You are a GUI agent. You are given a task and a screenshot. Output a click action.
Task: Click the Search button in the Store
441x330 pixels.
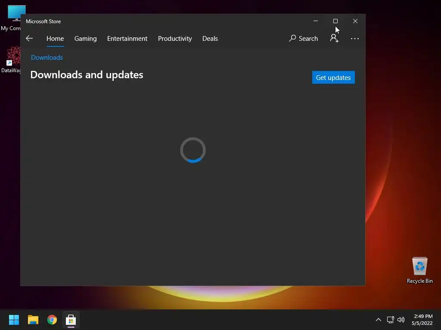pyautogui.click(x=304, y=38)
